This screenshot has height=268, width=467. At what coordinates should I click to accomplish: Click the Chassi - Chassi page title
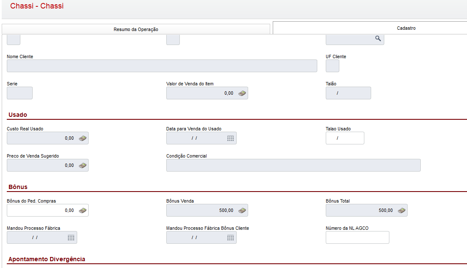pyautogui.click(x=37, y=6)
